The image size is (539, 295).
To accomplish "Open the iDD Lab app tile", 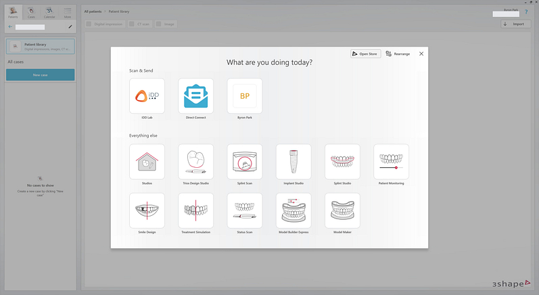I will click(x=147, y=97).
